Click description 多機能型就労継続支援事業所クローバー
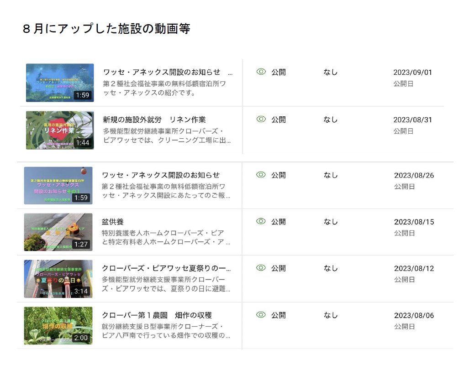Screen dimensions: 469x365 click(163, 280)
